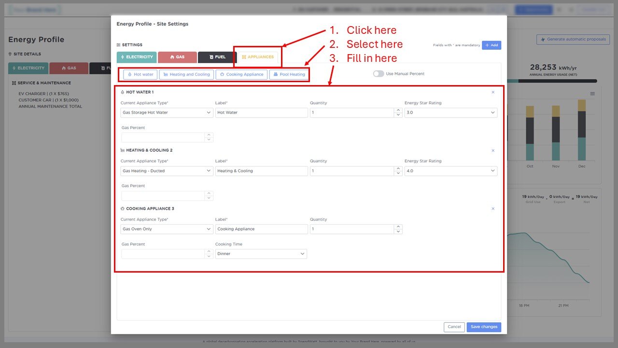Image resolution: width=618 pixels, height=348 pixels.
Task: Add a Cooking Appliance entry
Action: pos(241,74)
